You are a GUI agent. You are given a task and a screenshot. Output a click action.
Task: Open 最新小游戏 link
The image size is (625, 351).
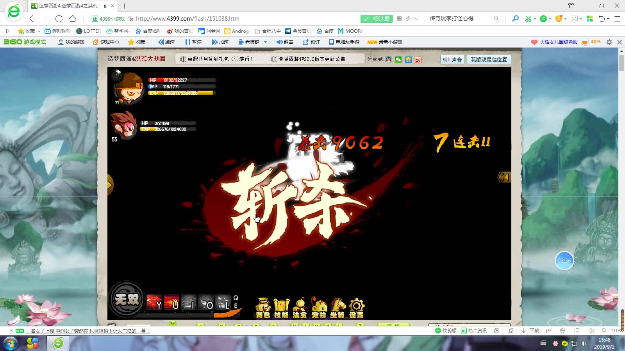point(385,42)
